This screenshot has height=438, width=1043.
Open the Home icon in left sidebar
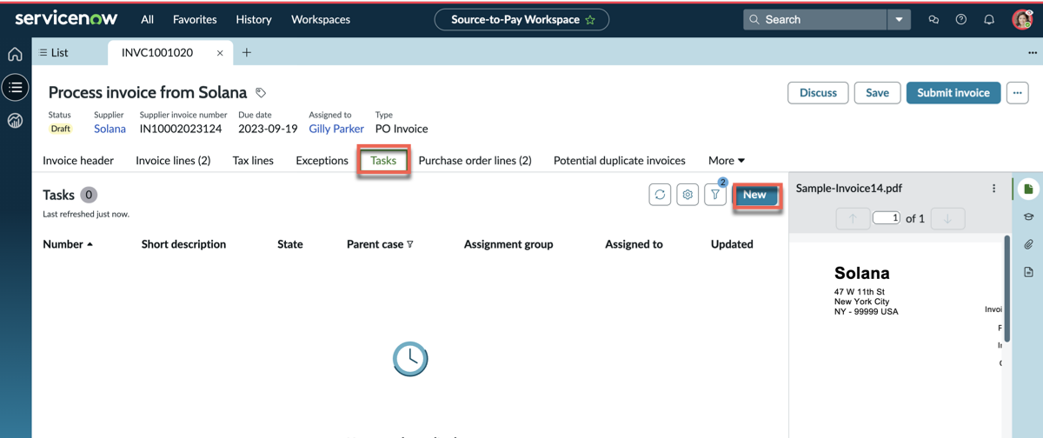15,54
